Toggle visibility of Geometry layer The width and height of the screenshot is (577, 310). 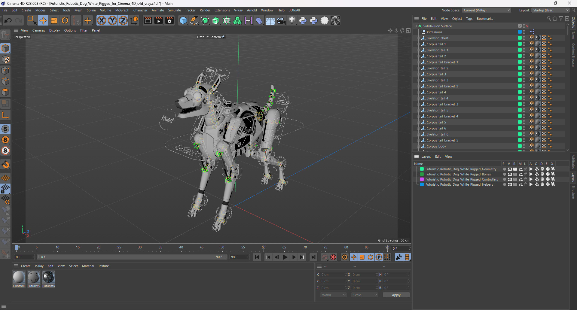coord(510,169)
